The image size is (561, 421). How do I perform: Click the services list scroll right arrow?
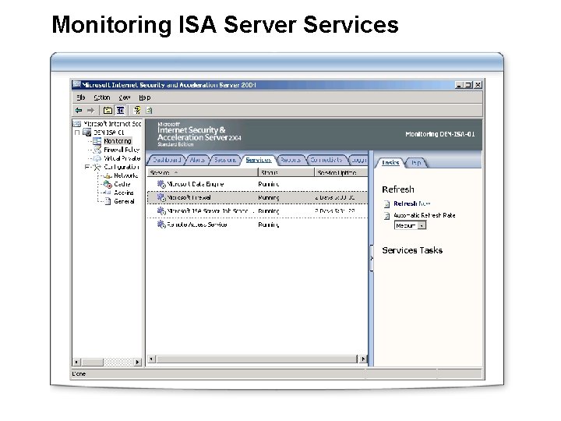pyautogui.click(x=363, y=359)
